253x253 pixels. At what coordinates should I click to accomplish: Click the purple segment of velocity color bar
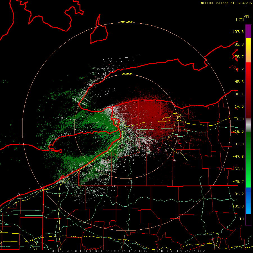[248, 31]
